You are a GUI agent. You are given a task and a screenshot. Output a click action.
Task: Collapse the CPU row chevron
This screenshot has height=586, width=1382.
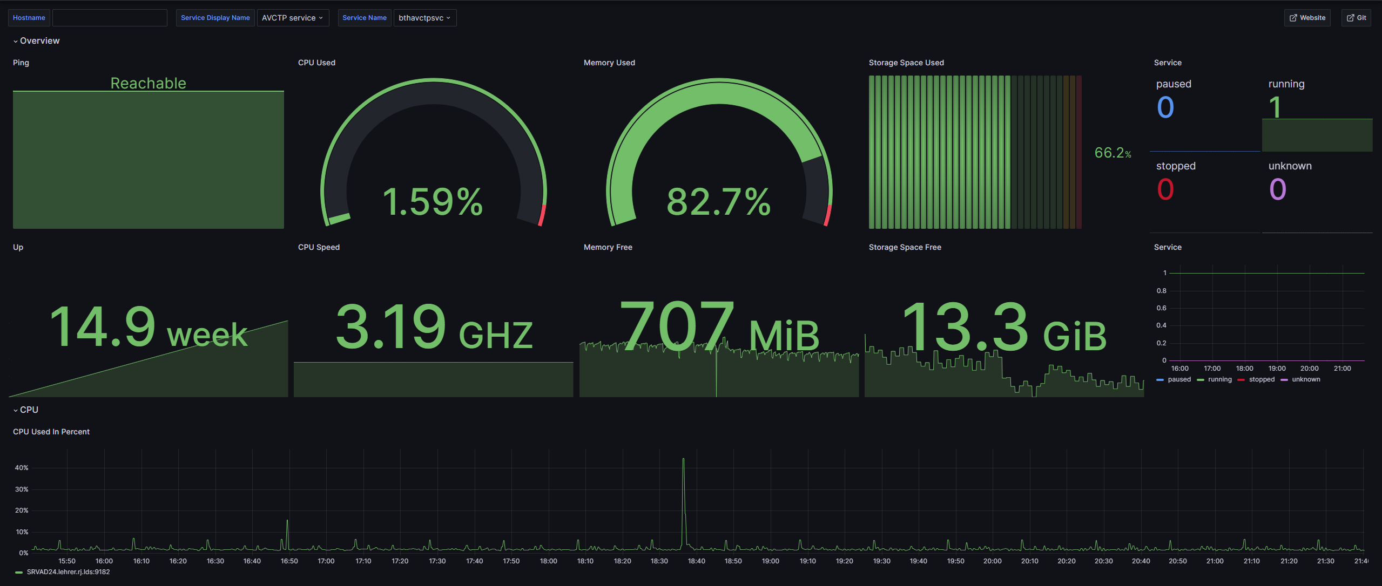(x=16, y=410)
